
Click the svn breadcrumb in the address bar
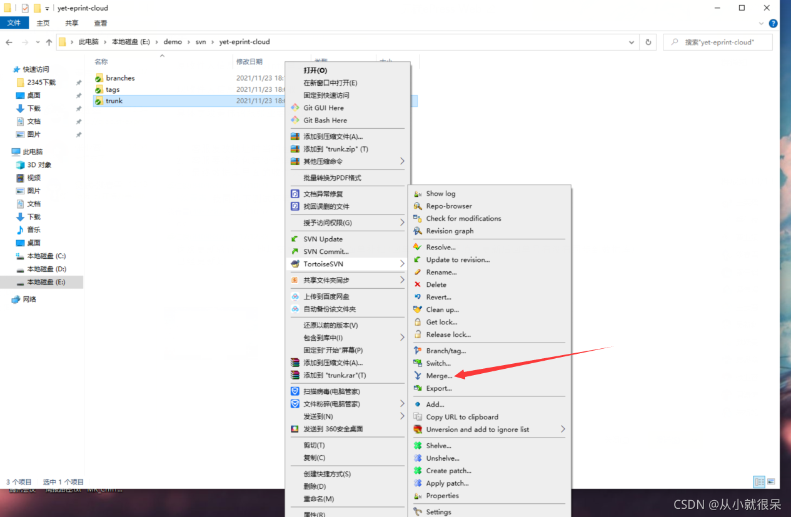201,42
